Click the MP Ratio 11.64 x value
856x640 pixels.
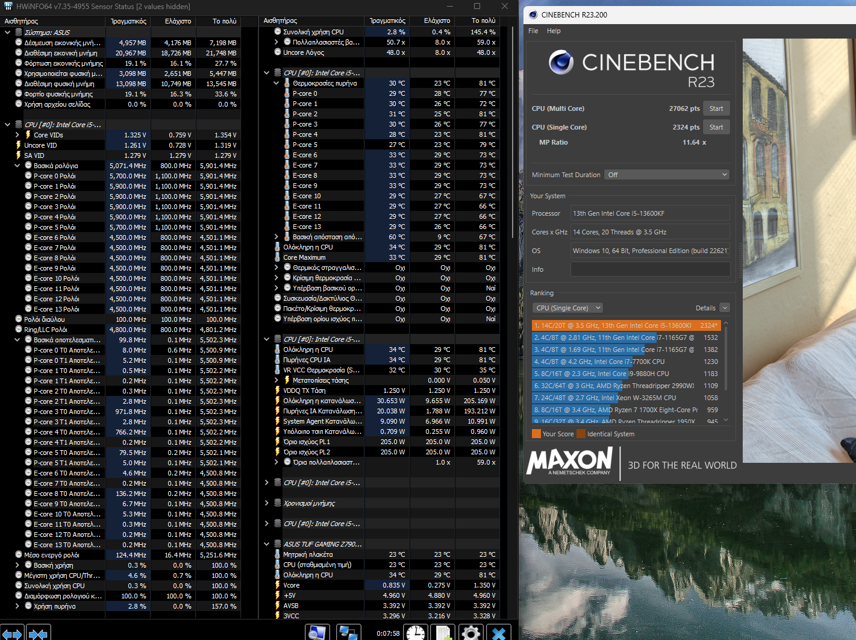694,142
